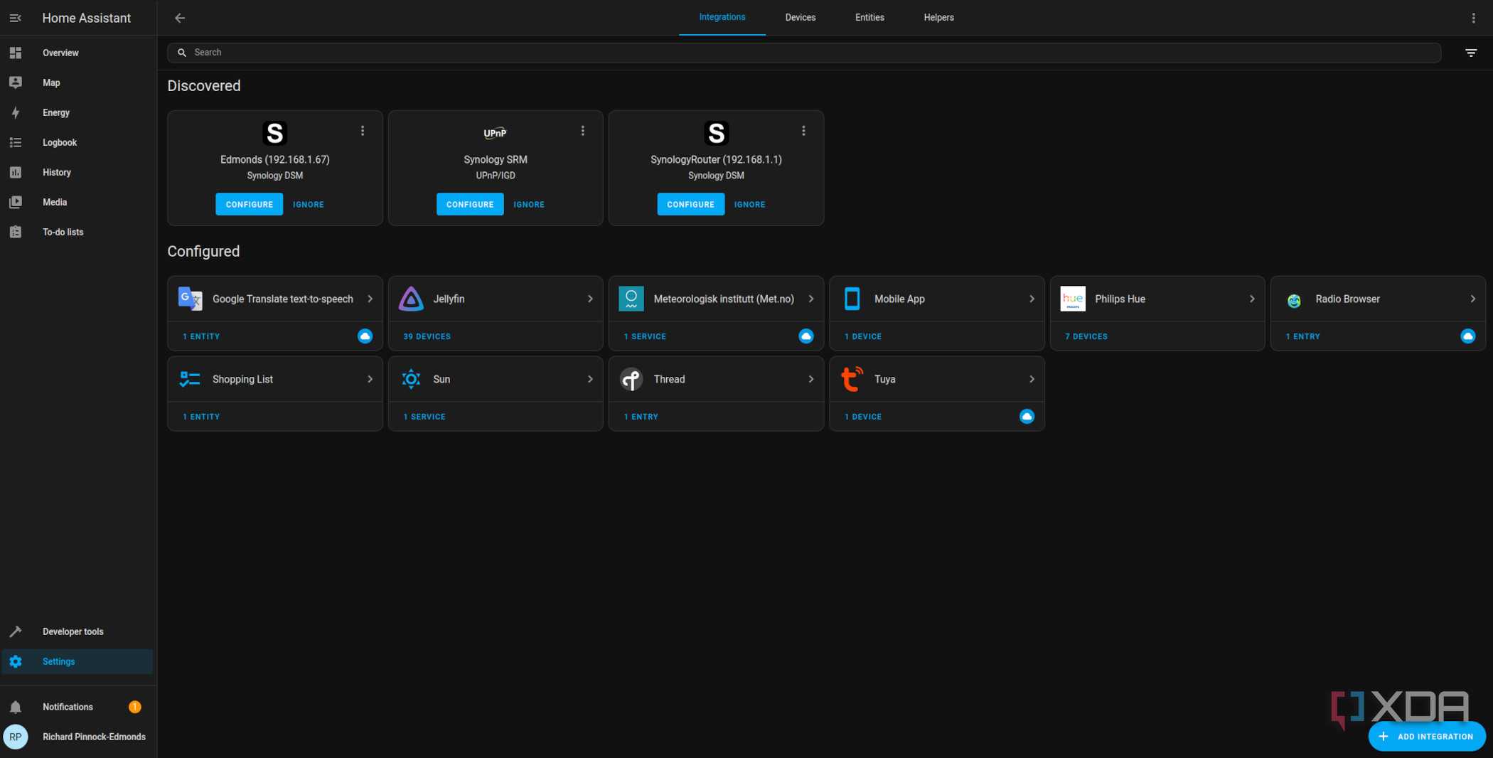Open Shopping List 1 entity link
Viewport: 1493px width, 758px height.
coord(201,417)
